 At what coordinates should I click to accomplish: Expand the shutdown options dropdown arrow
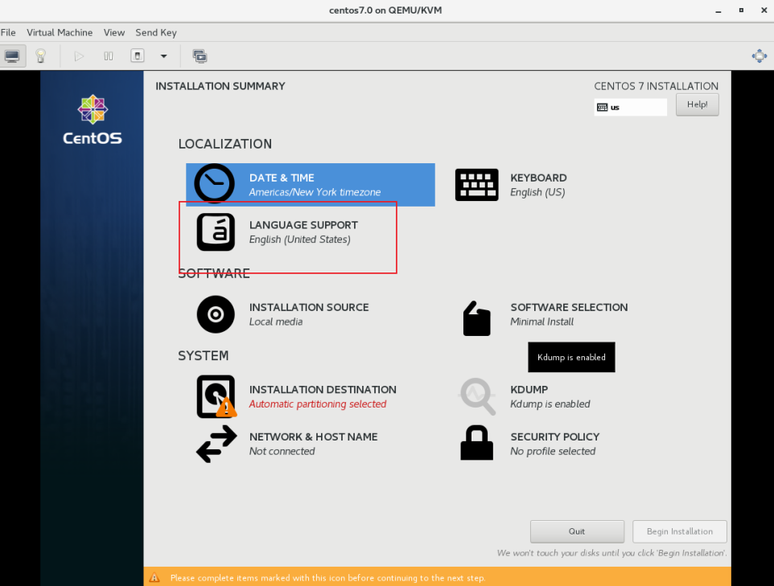tap(163, 56)
